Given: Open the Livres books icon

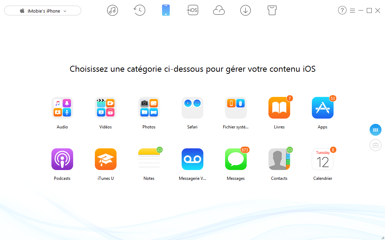Looking at the screenshot, I should pyautogui.click(x=279, y=108).
